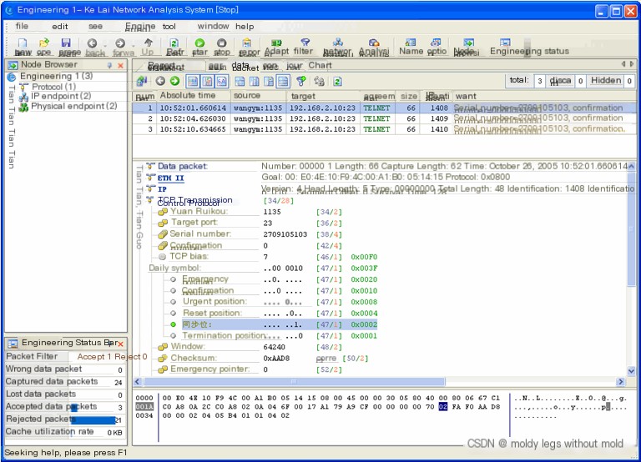Select the highlighted 同步位 flag row
Screen dimensions: 641x462
[x=280, y=324]
